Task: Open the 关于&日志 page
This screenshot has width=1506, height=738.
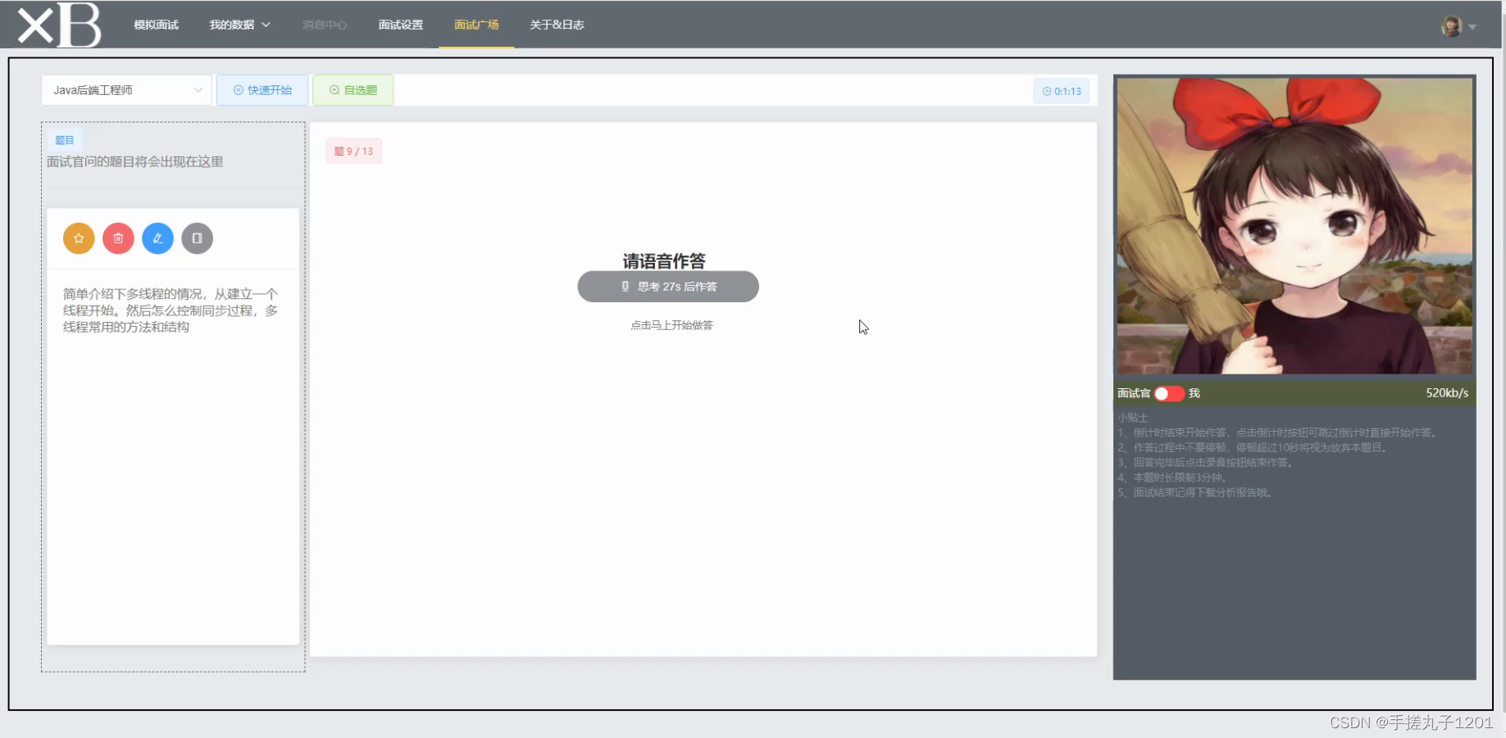Action: tap(557, 25)
